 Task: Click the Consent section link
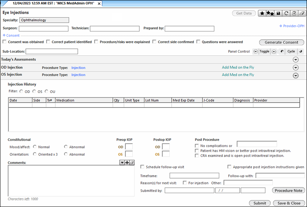pos(11,35)
